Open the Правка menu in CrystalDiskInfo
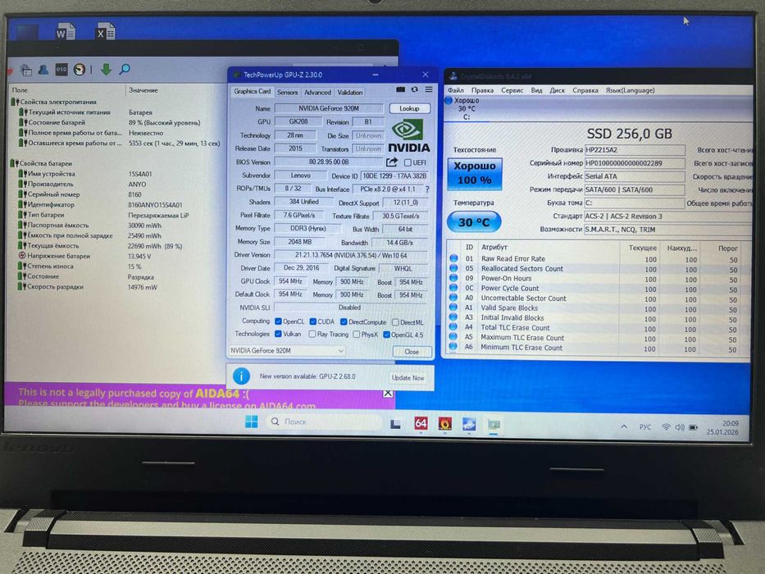765x574 pixels. [482, 90]
